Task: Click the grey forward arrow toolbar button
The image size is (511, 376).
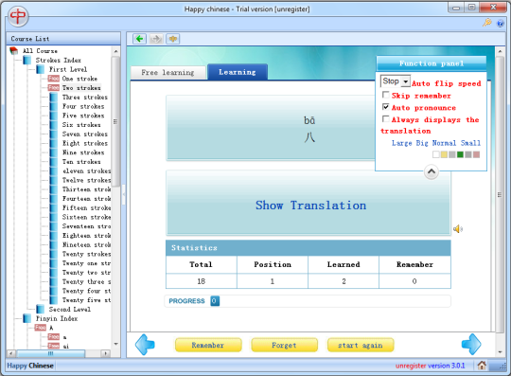Action: click(x=156, y=39)
